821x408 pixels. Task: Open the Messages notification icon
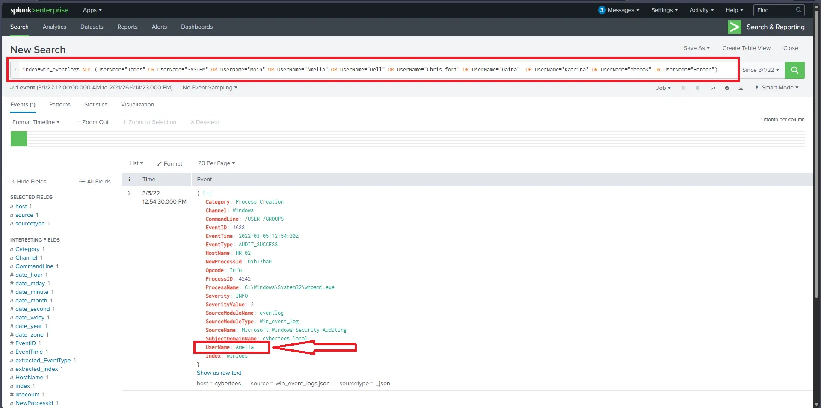602,10
